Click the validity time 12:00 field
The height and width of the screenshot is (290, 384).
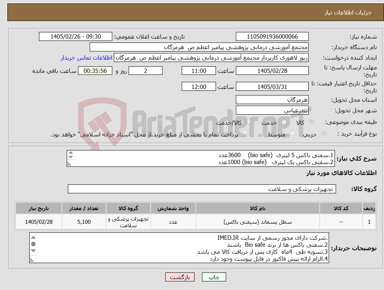tap(198, 87)
